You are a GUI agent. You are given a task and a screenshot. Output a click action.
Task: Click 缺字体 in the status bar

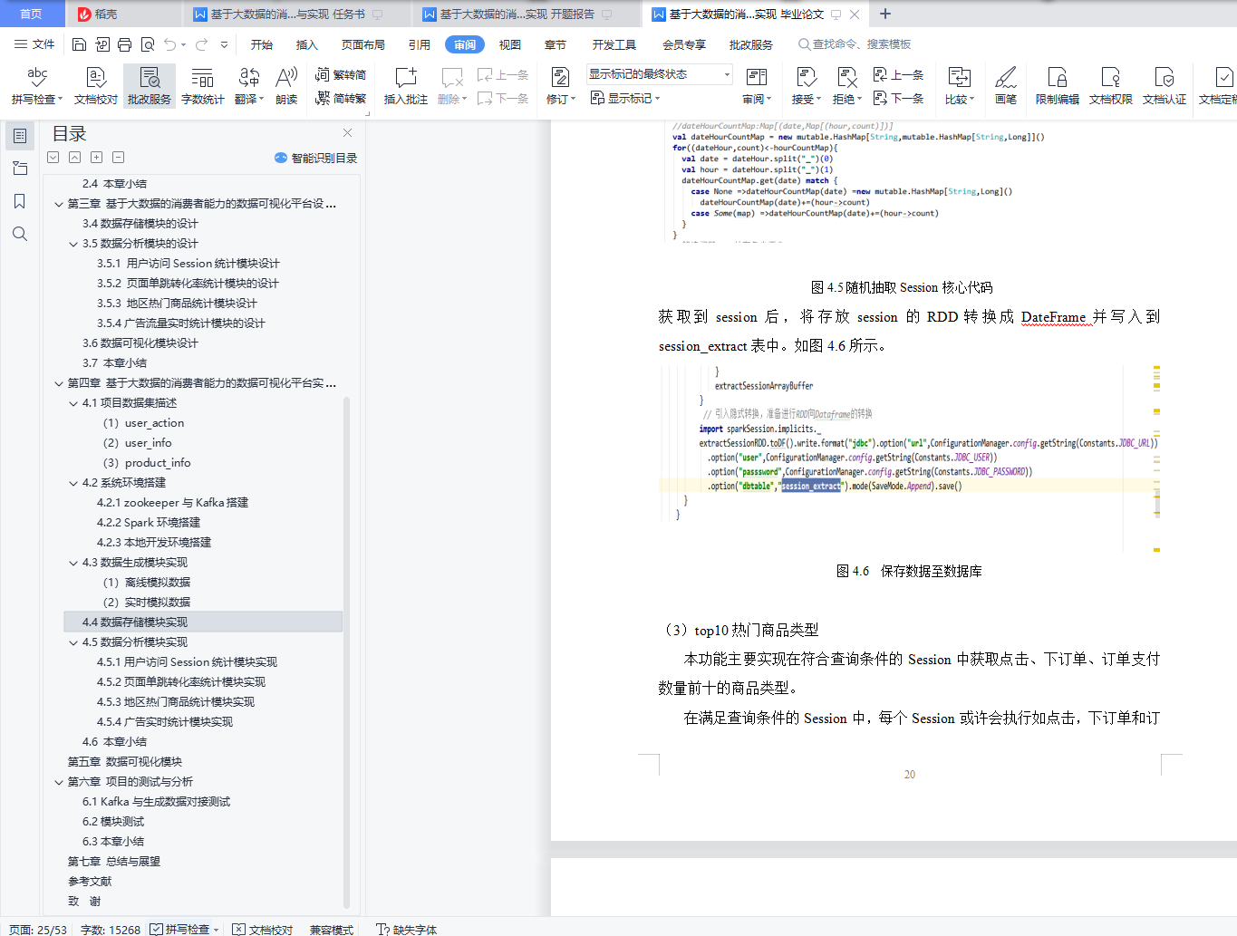tap(407, 930)
